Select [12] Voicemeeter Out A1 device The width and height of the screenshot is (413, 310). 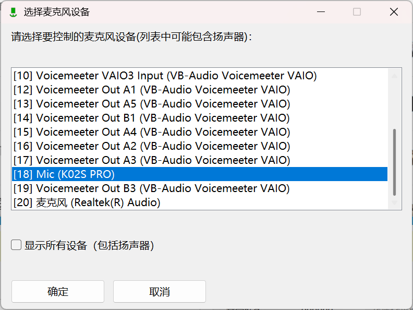pos(200,90)
